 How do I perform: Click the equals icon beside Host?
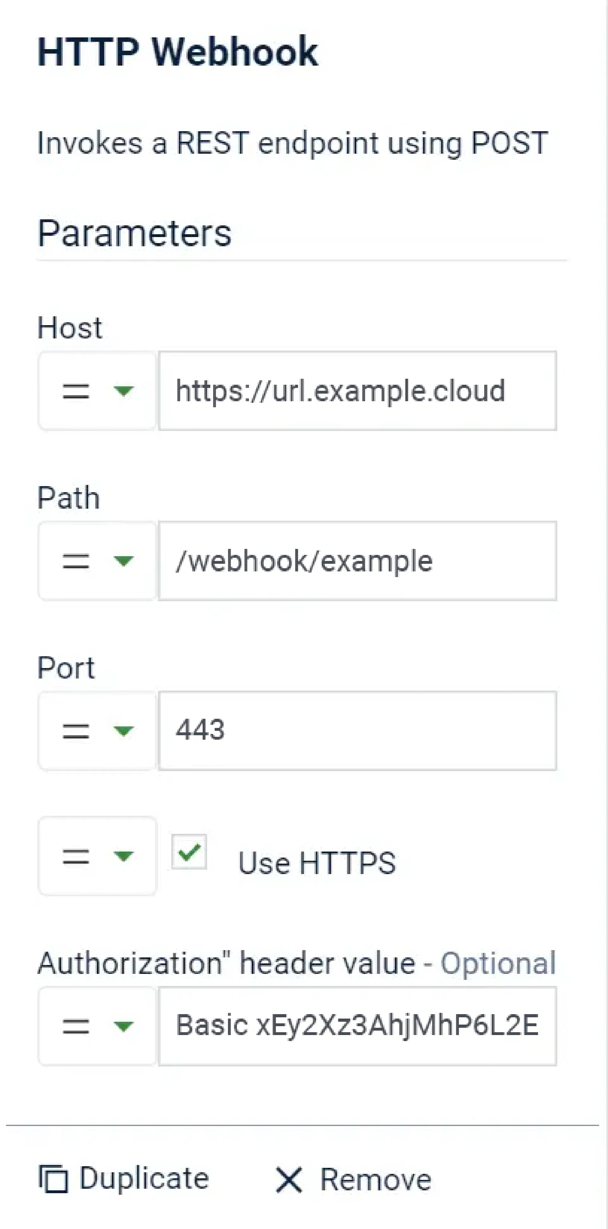(x=76, y=392)
